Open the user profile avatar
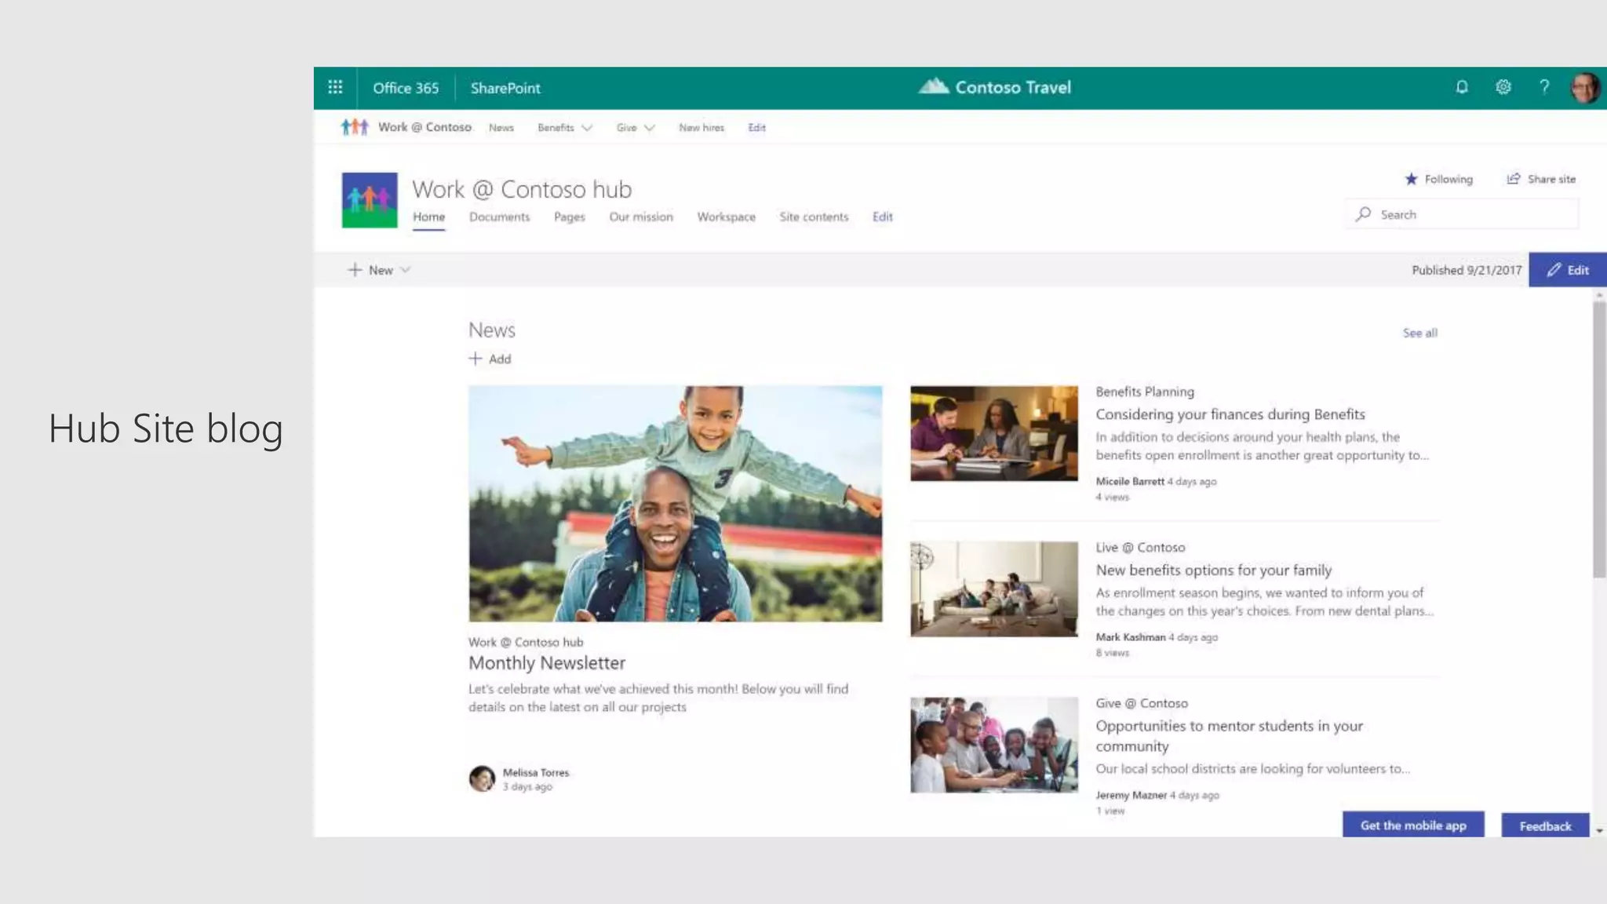 [1584, 88]
